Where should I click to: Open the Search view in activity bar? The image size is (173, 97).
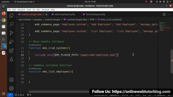click(11, 24)
